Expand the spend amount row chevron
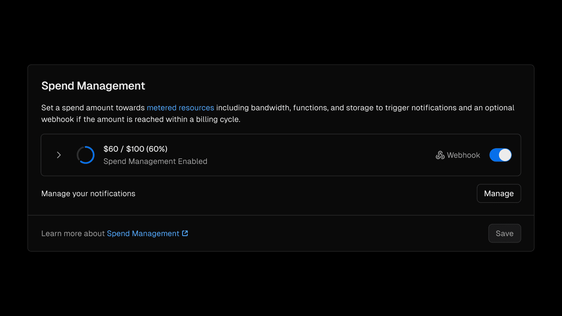This screenshot has height=316, width=562. tap(59, 155)
